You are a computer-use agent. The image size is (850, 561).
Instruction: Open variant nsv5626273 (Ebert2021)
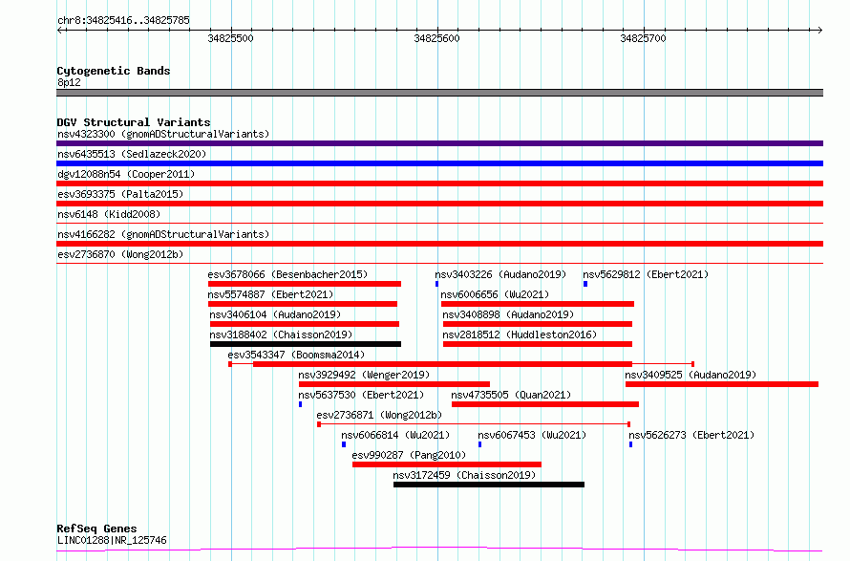(691, 435)
